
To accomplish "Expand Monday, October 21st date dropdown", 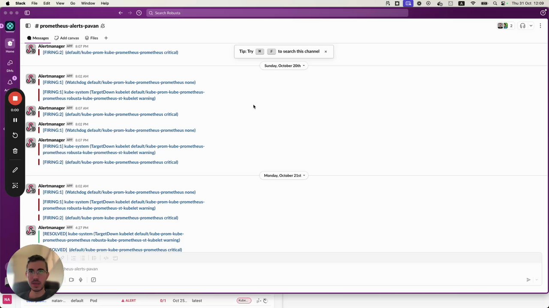I will click(284, 175).
